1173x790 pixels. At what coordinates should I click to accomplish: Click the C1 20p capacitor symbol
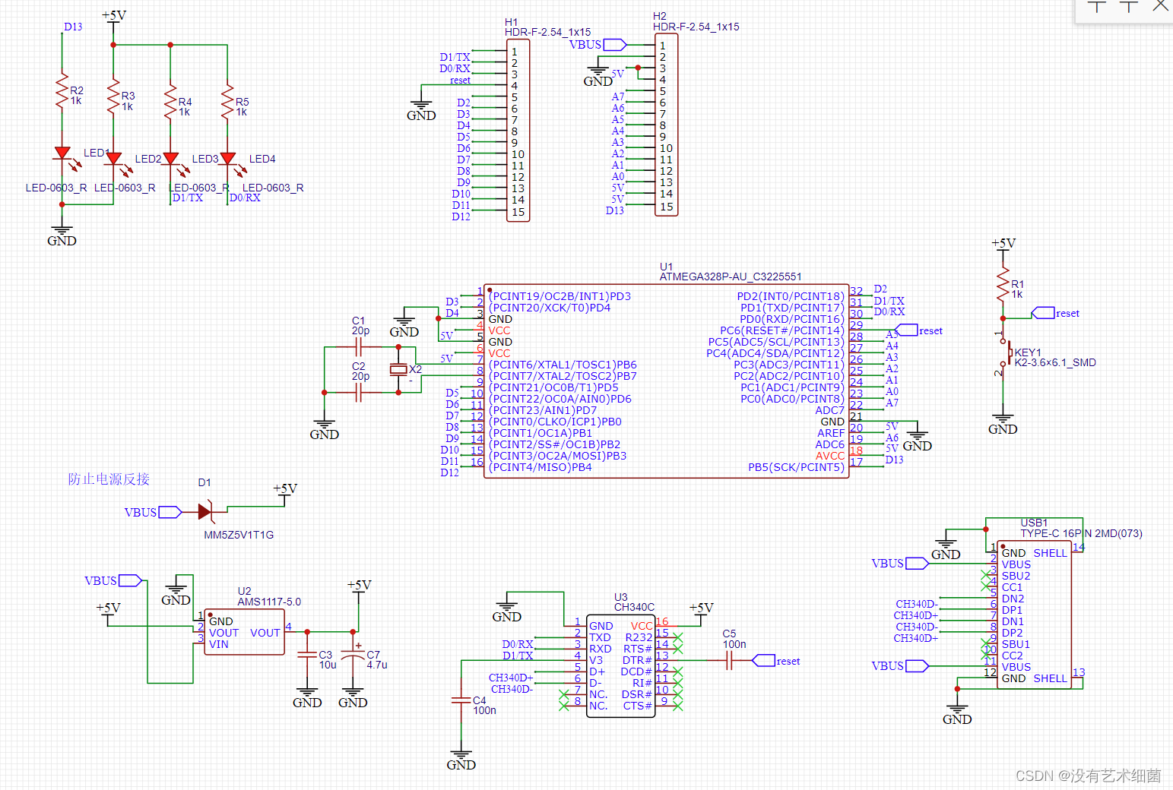[359, 347]
